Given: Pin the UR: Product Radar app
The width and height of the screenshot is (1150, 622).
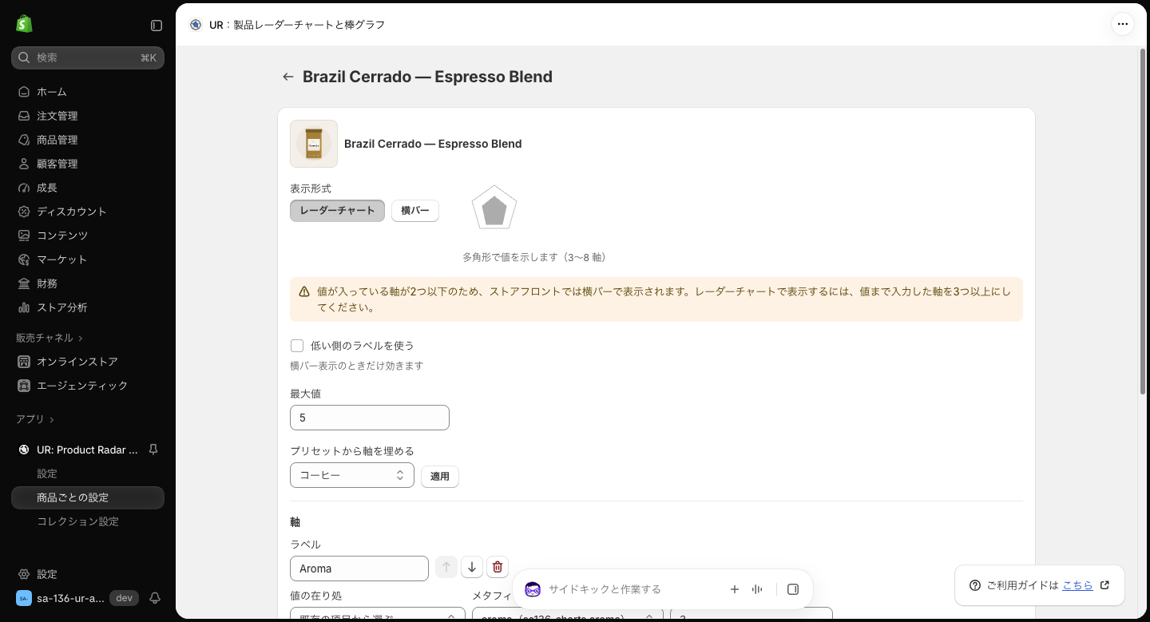Looking at the screenshot, I should pyautogui.click(x=153, y=450).
